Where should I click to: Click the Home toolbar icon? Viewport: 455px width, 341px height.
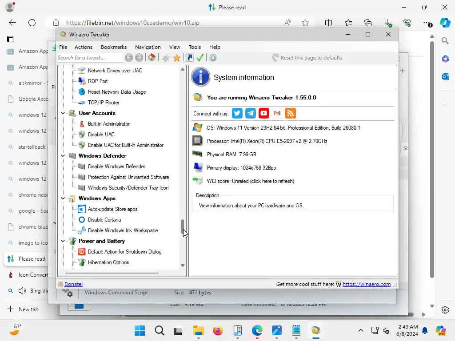[152, 57]
